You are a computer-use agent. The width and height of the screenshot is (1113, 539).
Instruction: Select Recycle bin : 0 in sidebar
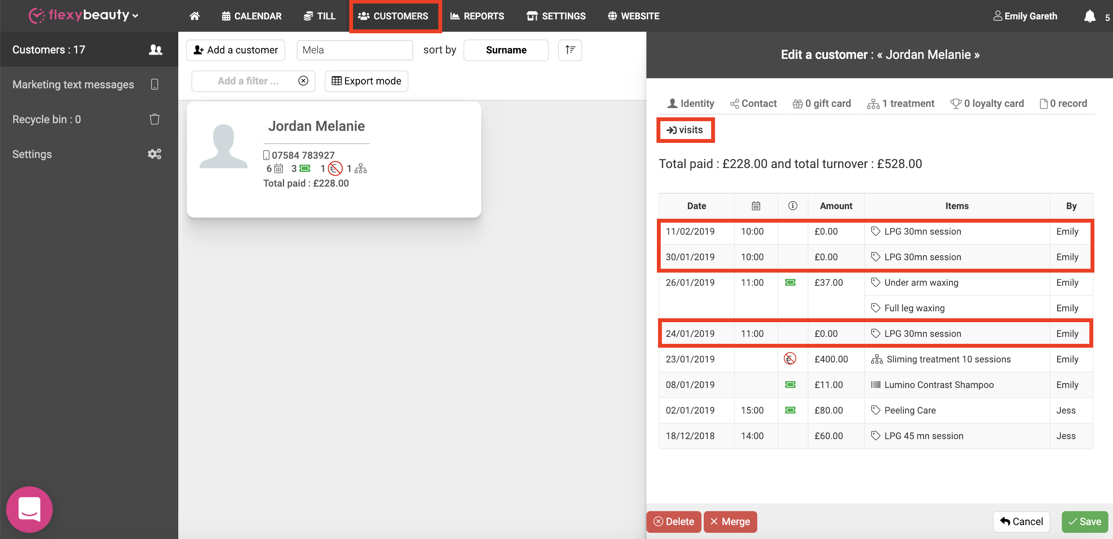pos(89,119)
